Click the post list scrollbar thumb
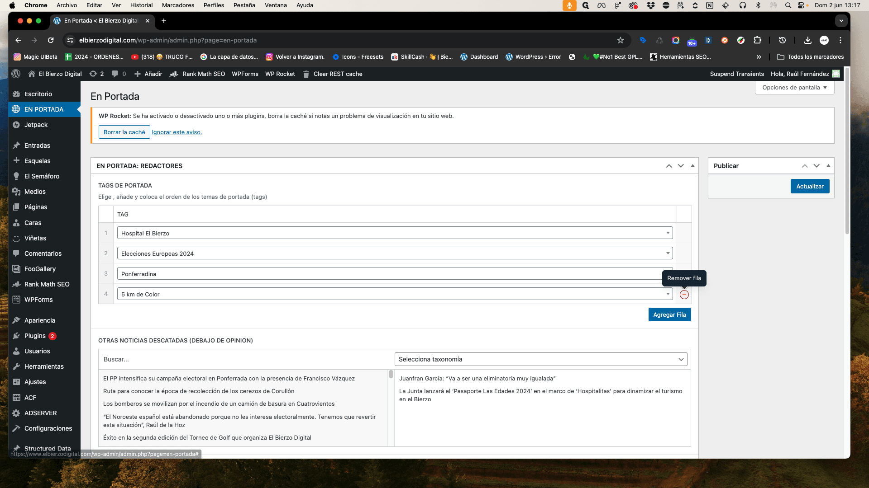This screenshot has width=869, height=488. point(391,374)
